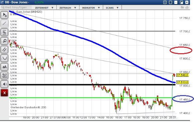Click the 13:00 time axis label
This screenshot has width=194, height=127.
pos(92,117)
